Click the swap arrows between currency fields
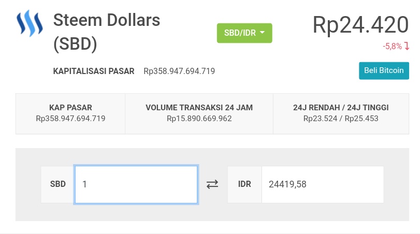The width and height of the screenshot is (420, 234). click(212, 184)
